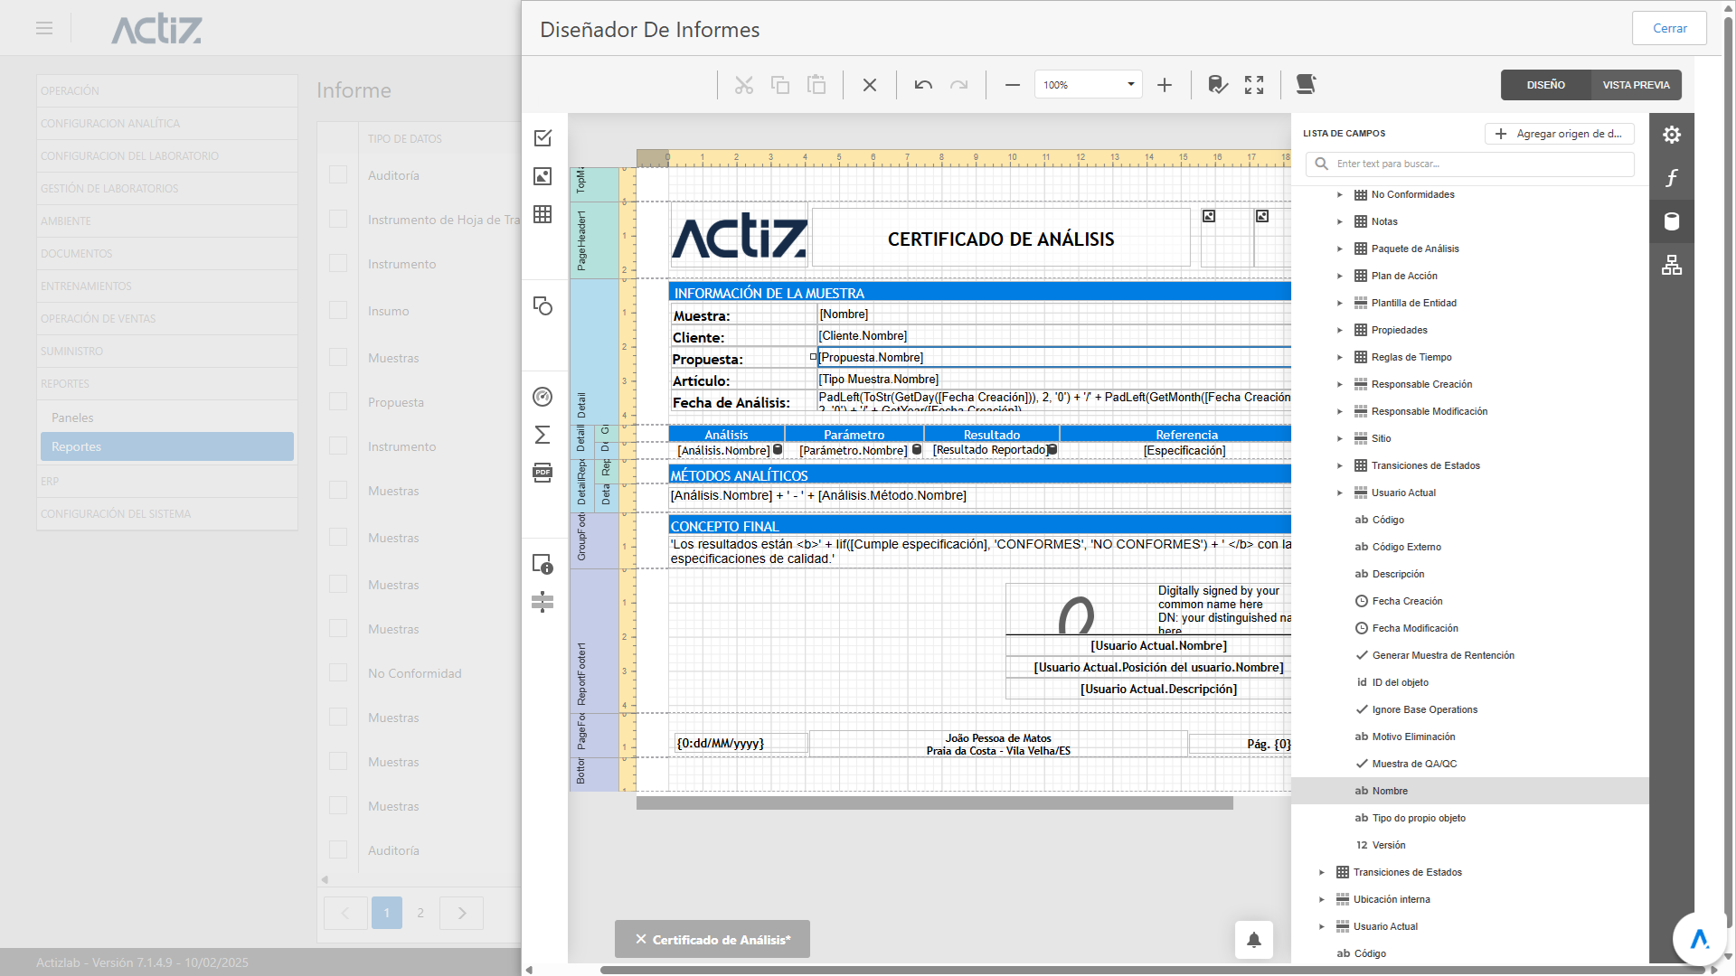
Task: Expand the Ubicación interna node
Action: [x=1322, y=899]
